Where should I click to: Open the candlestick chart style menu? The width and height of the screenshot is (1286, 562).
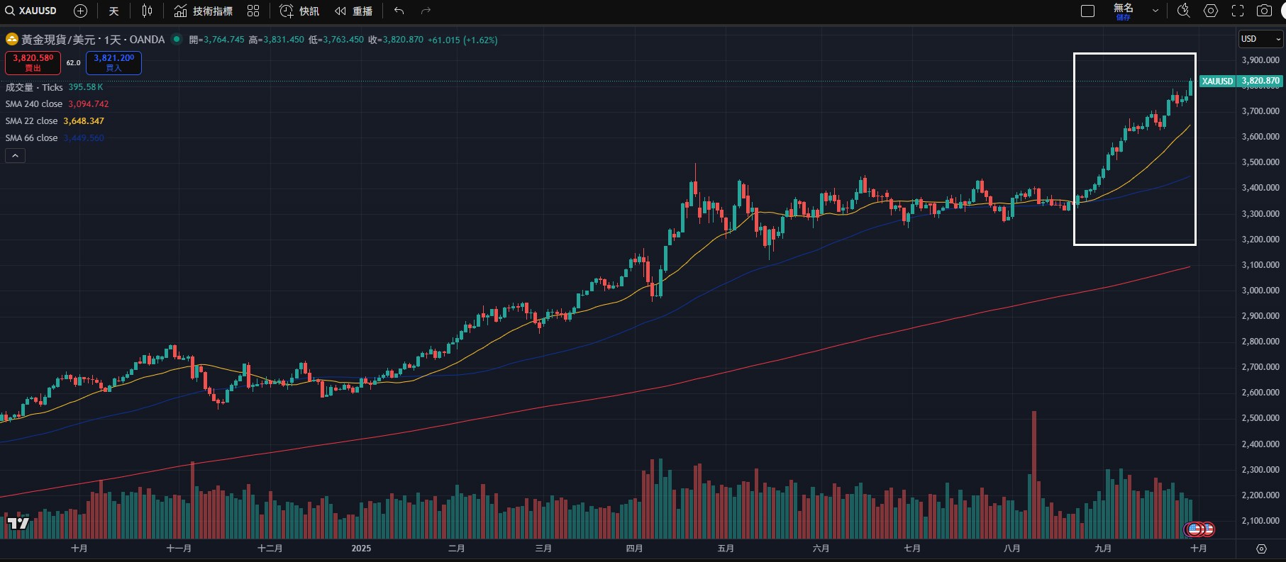click(147, 11)
